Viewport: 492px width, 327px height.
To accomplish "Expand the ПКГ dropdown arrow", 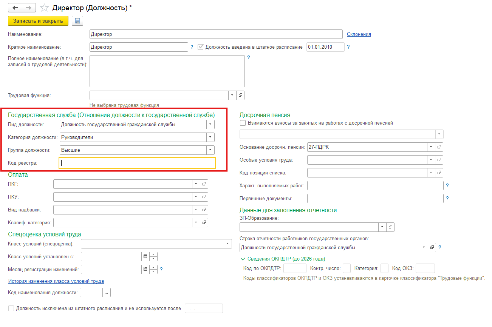I will [196, 184].
